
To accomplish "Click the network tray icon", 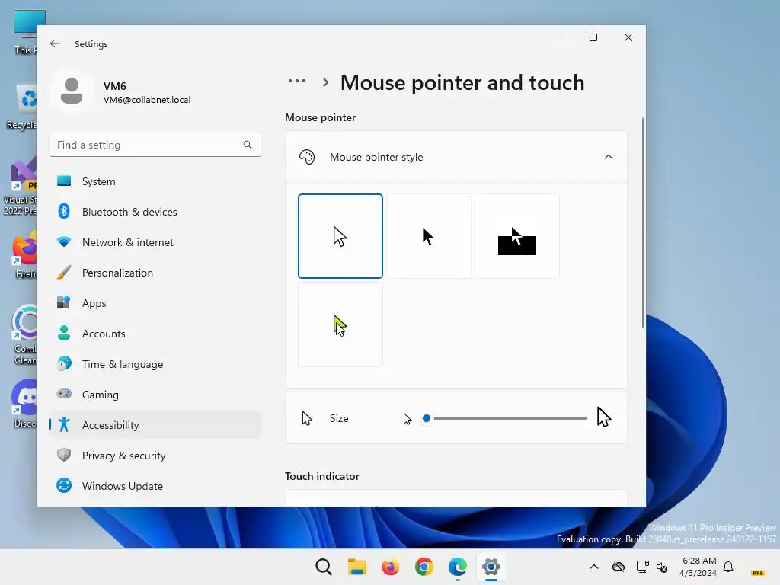I will coord(642,567).
